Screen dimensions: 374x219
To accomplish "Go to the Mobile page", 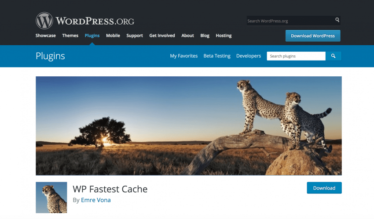I will (113, 36).
